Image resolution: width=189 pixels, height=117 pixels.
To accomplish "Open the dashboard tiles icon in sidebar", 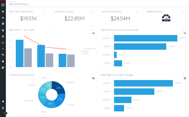I will pos(3,68).
